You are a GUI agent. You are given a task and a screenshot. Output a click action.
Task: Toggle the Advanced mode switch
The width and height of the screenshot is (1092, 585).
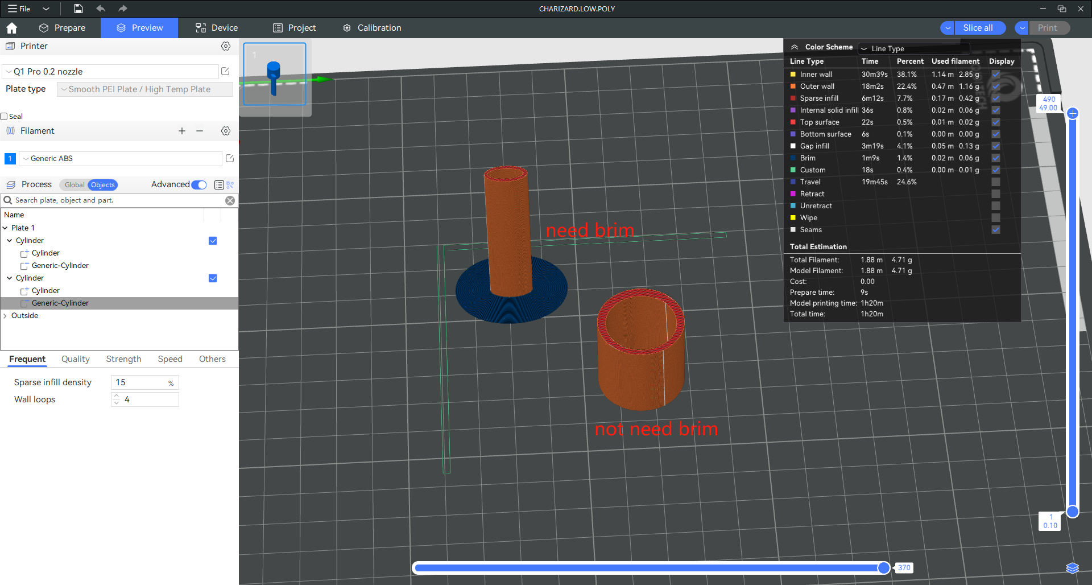point(199,184)
